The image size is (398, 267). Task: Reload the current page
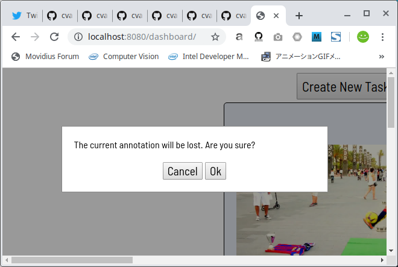coord(54,37)
